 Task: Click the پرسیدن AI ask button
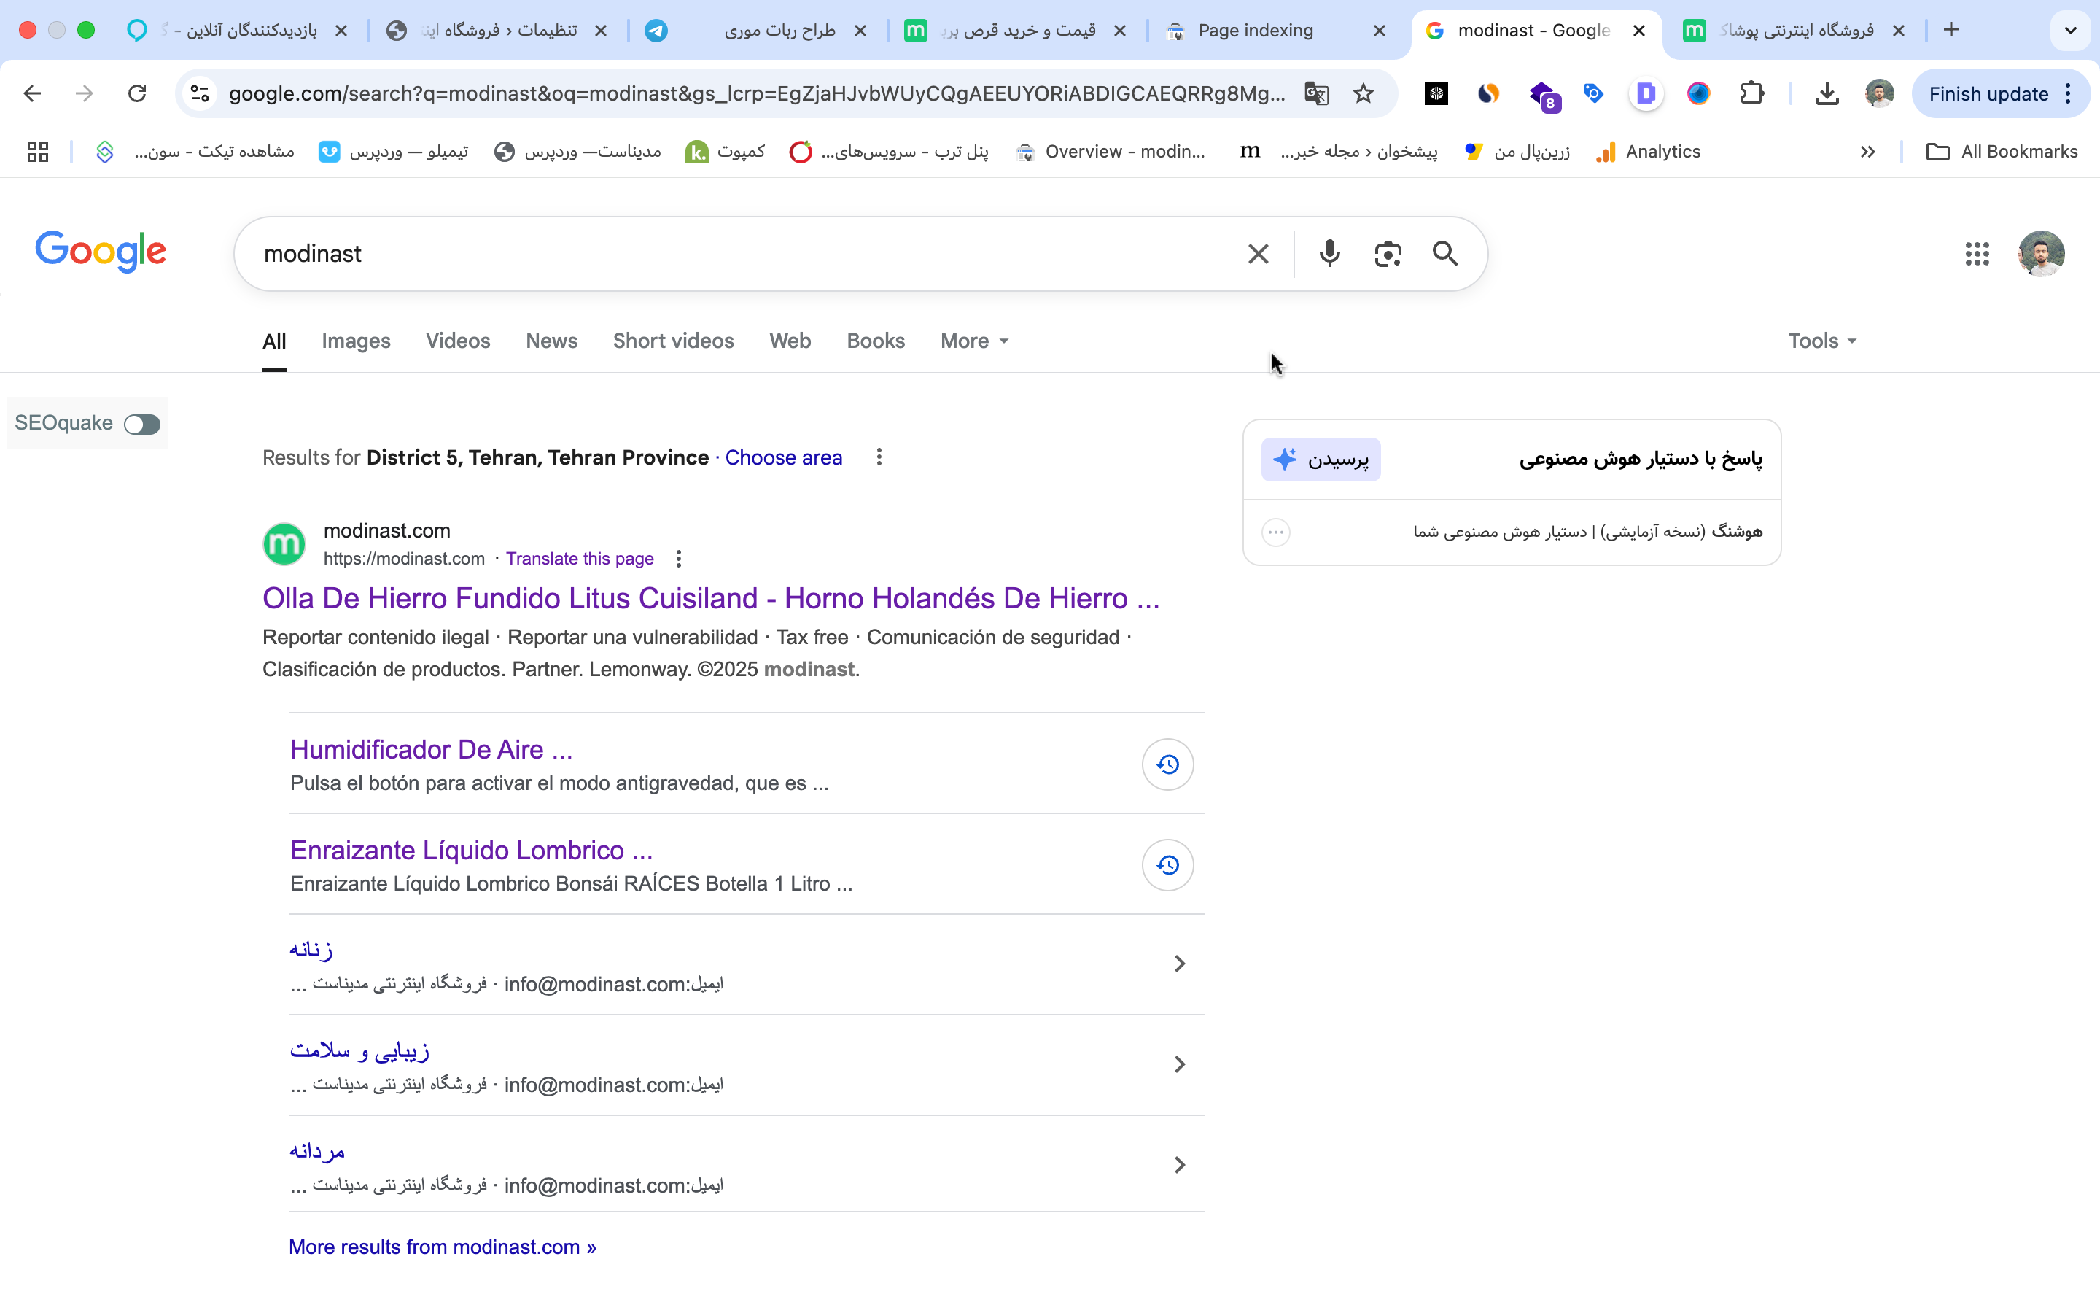1321,460
